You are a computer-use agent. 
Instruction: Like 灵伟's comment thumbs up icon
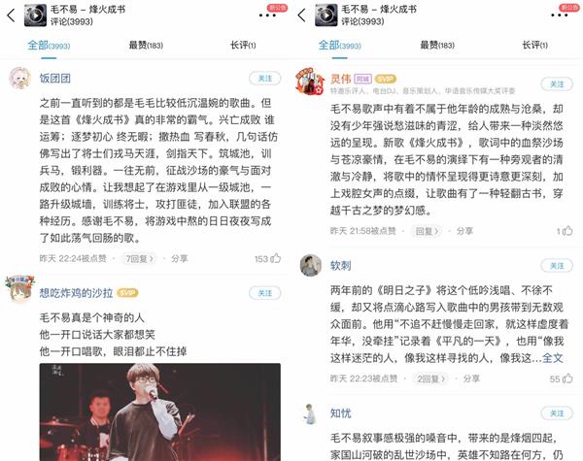point(567,231)
